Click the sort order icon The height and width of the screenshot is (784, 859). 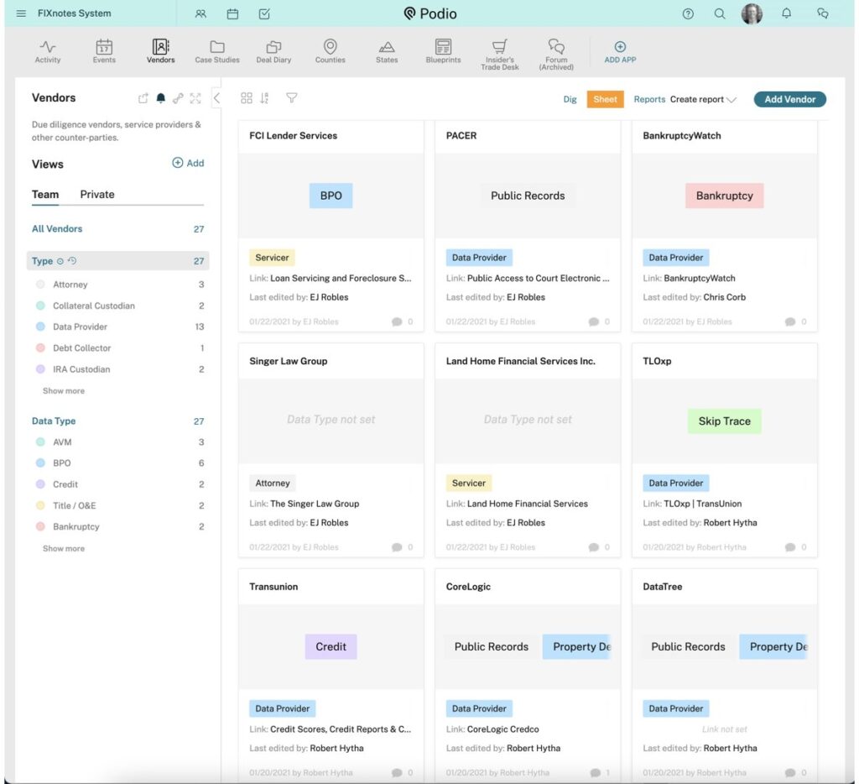[264, 98]
